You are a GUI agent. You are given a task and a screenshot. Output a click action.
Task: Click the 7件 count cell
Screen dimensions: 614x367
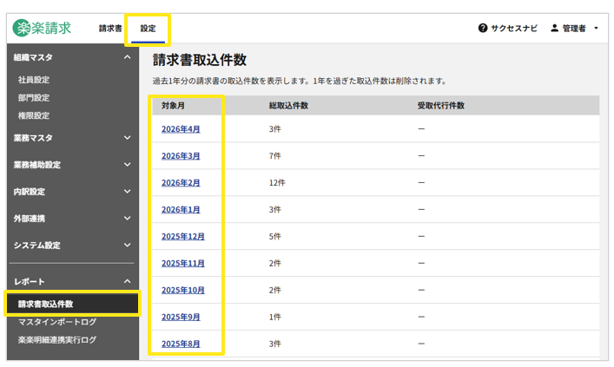click(x=275, y=156)
